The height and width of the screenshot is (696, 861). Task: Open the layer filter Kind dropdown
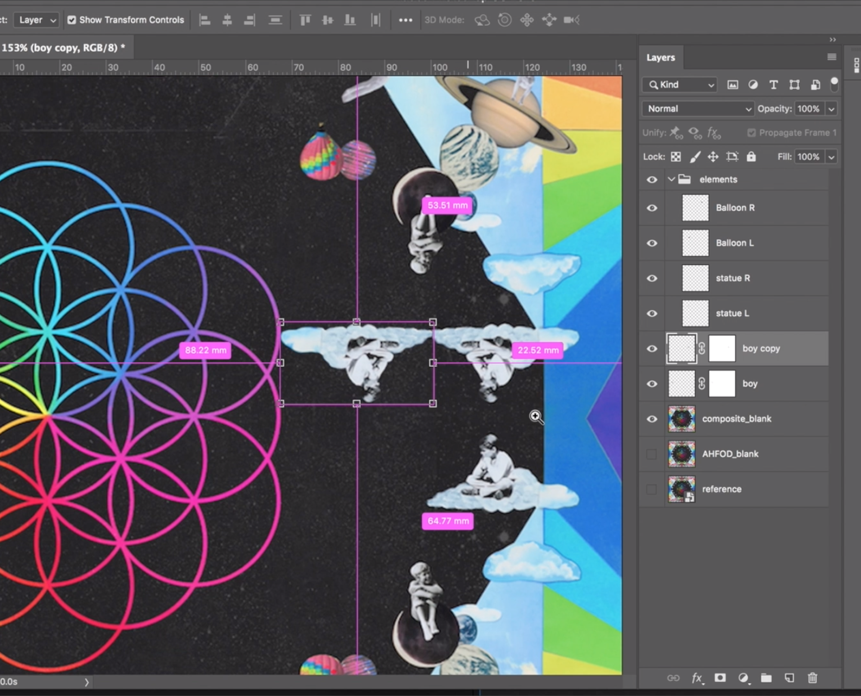click(678, 84)
